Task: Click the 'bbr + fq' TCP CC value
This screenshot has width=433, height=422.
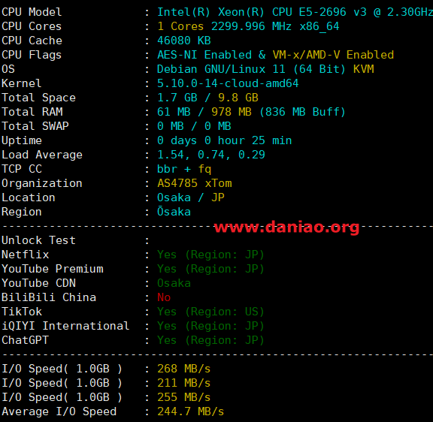Action: (184, 169)
